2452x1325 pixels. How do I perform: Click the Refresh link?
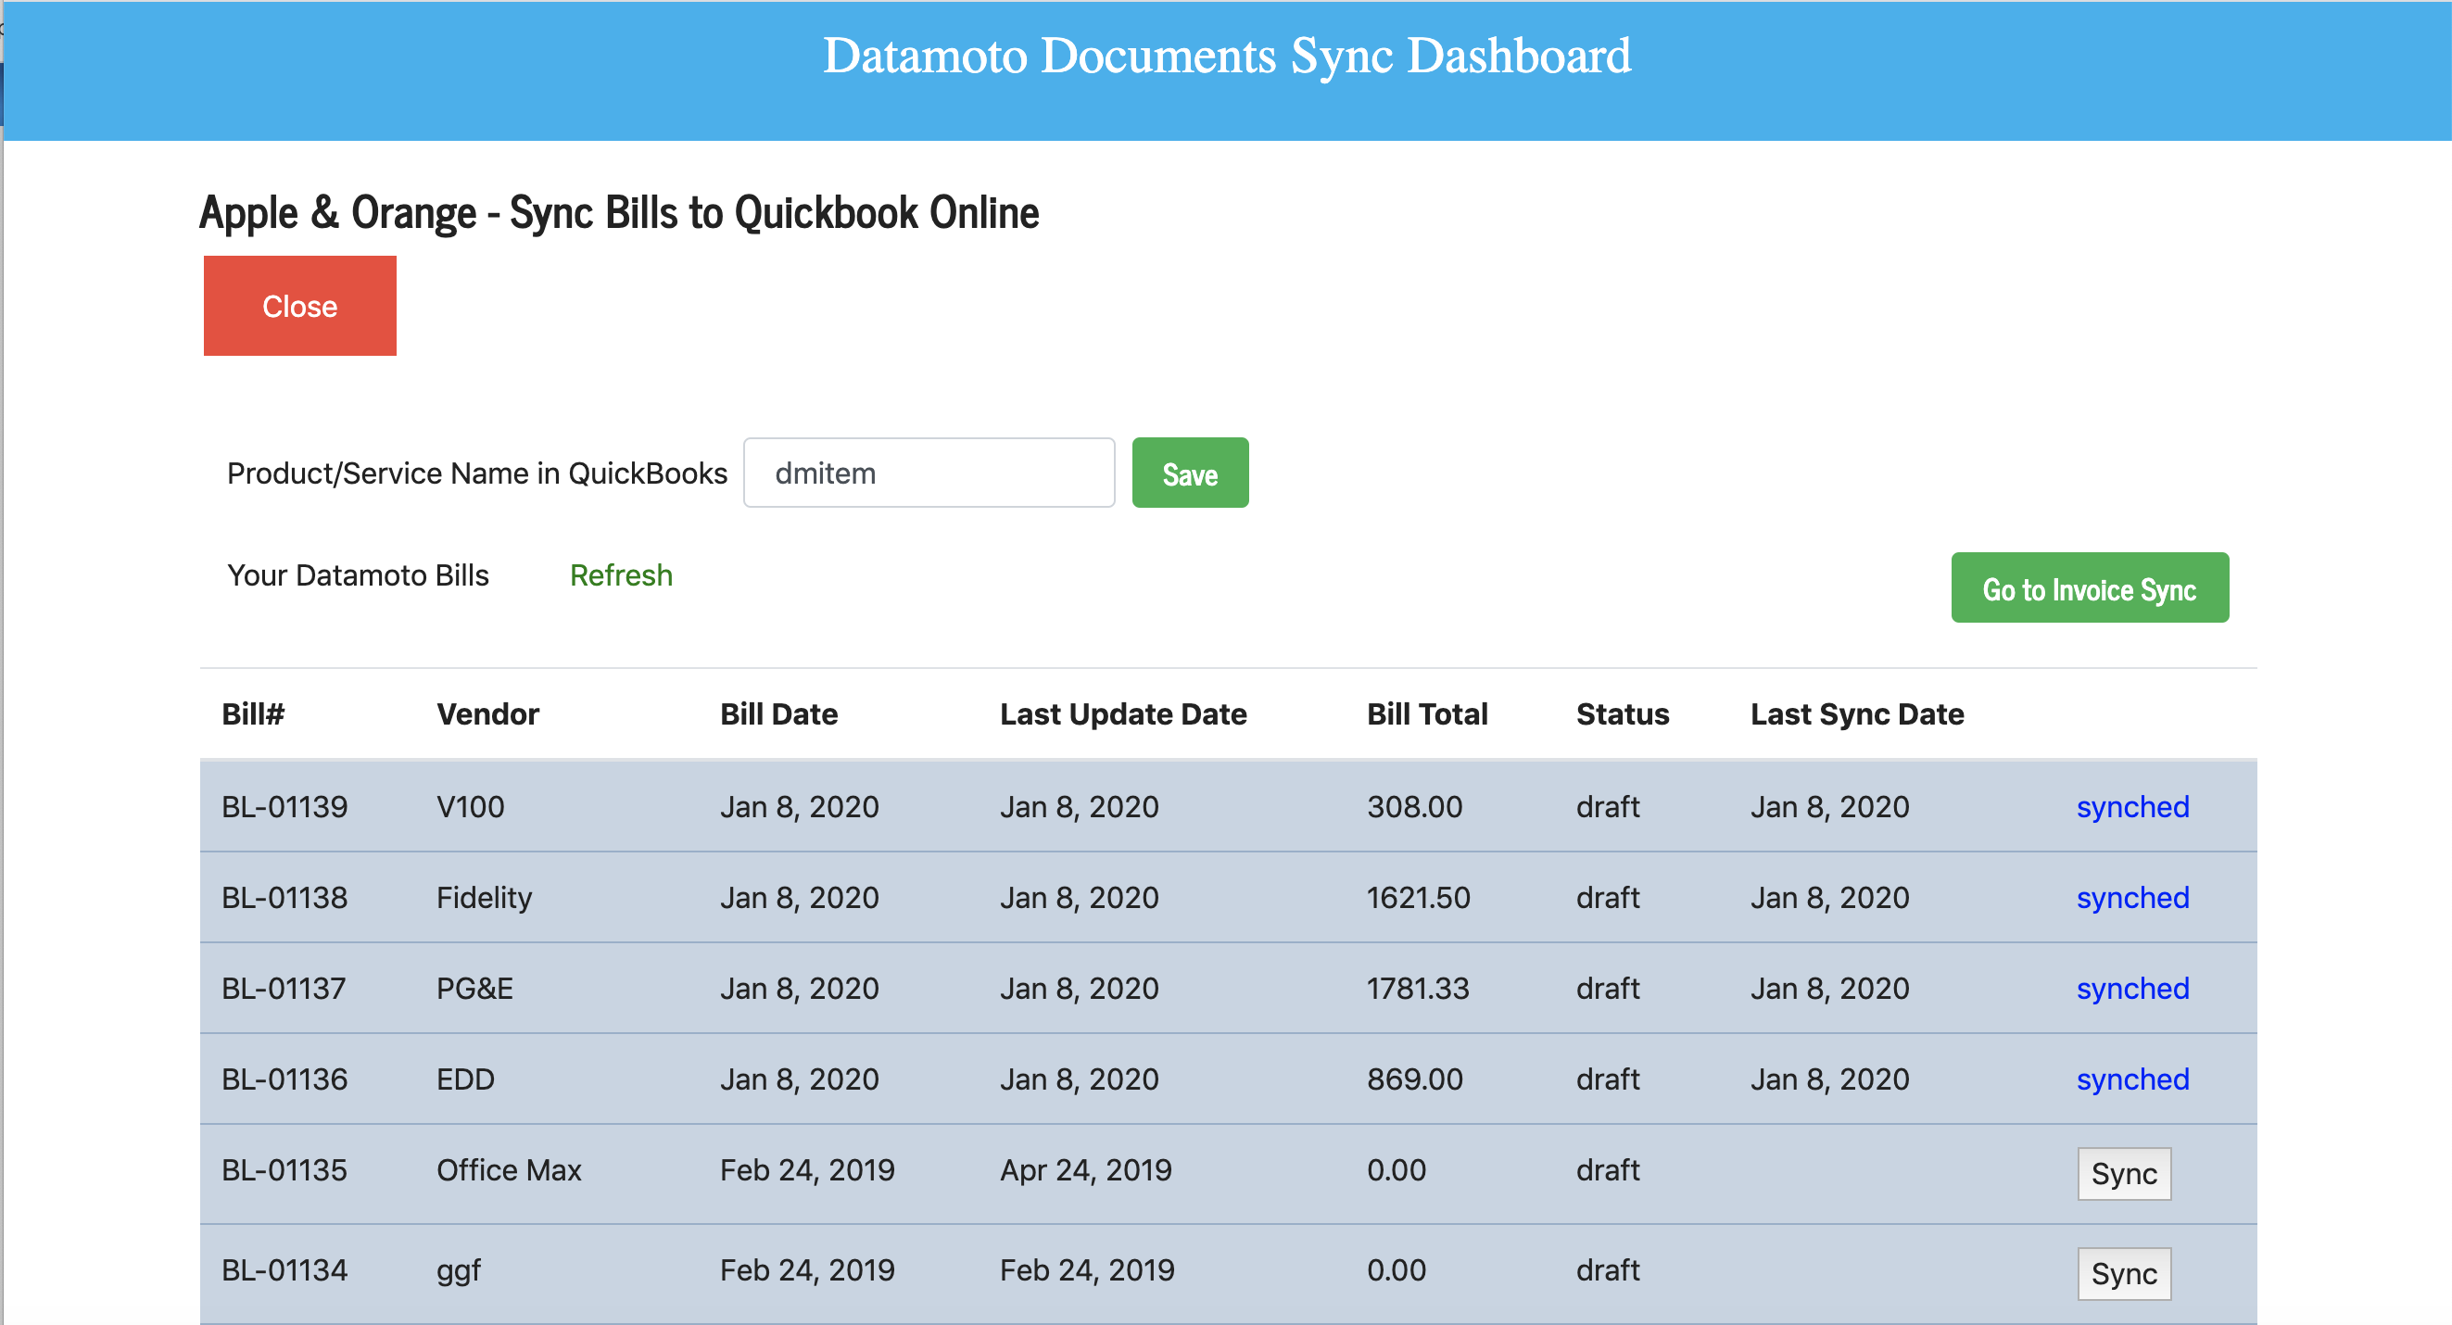[x=621, y=574]
